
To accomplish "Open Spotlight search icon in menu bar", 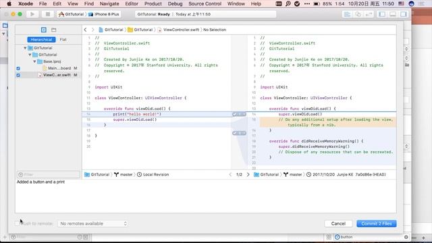I will (x=288, y=3).
